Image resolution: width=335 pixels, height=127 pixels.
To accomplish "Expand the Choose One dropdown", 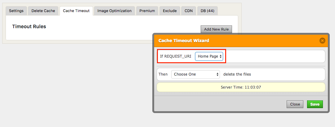I will coord(195,74).
